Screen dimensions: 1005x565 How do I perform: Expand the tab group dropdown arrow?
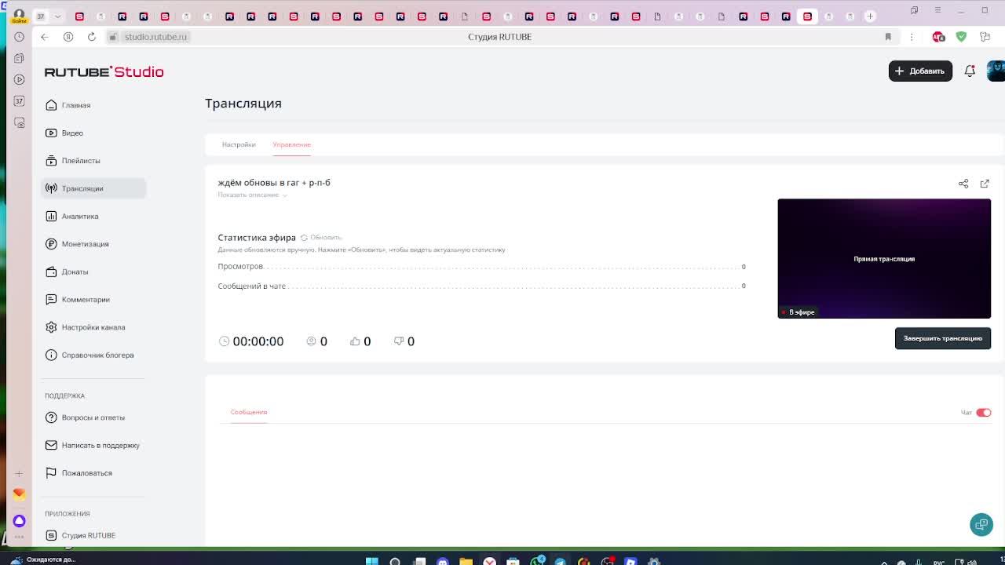(x=57, y=16)
